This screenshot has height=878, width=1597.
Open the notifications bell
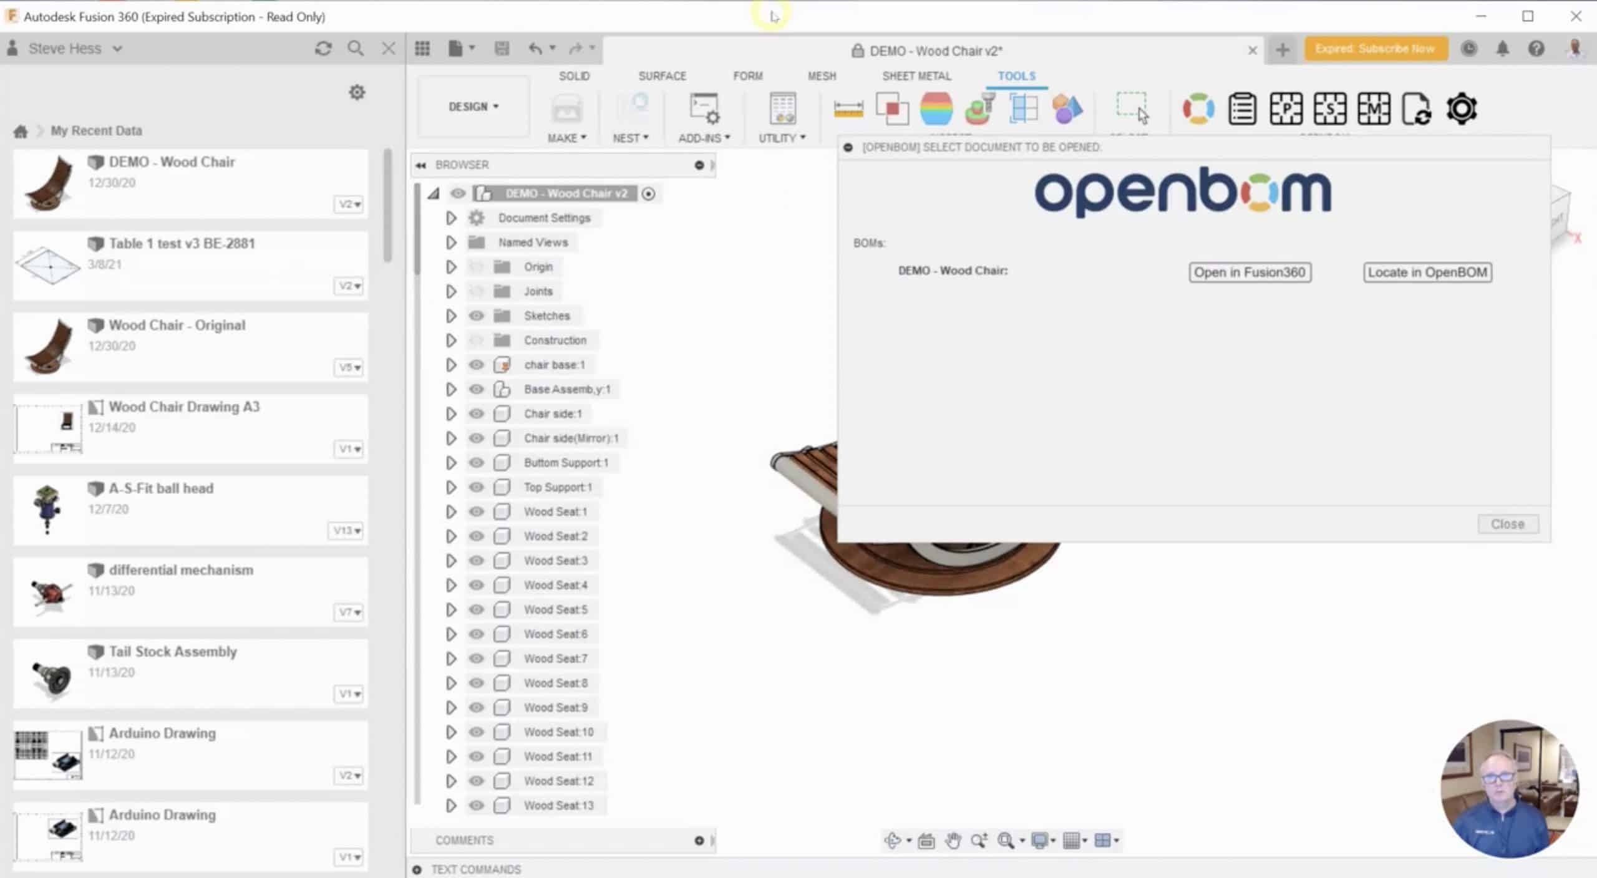(1502, 49)
